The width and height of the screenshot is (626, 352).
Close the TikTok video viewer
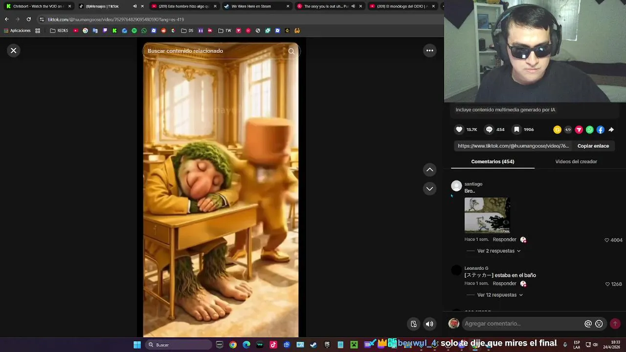(x=14, y=50)
